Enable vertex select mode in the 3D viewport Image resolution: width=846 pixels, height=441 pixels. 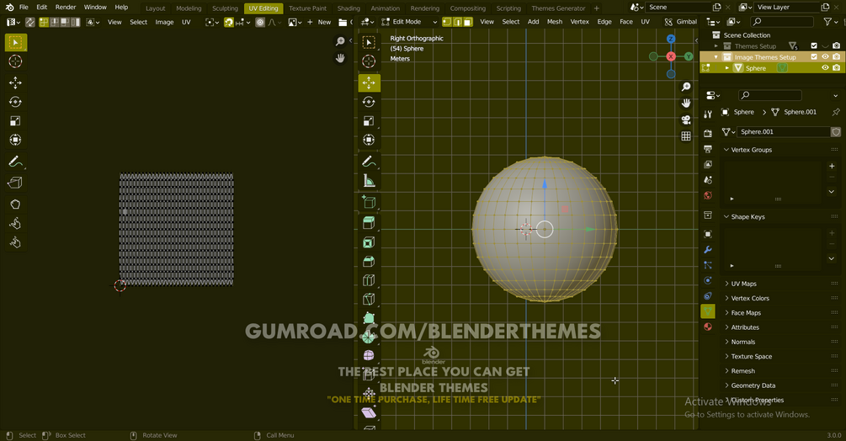[x=447, y=22]
